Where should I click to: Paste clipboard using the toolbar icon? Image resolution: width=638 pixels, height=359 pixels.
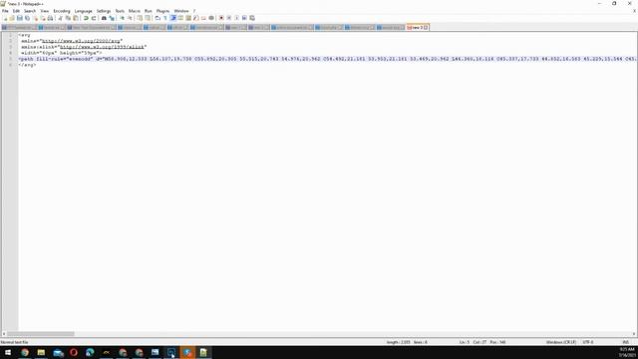pos(76,18)
